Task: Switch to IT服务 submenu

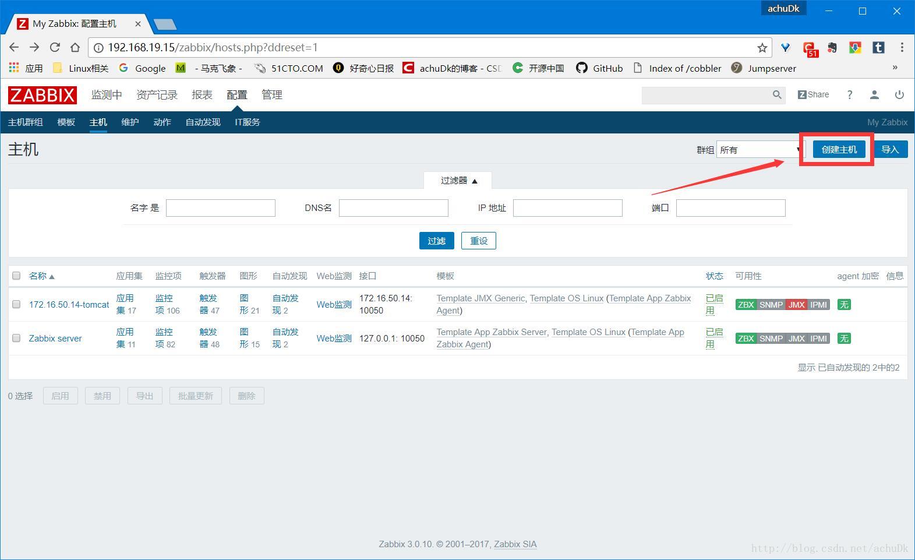Action: coord(248,122)
